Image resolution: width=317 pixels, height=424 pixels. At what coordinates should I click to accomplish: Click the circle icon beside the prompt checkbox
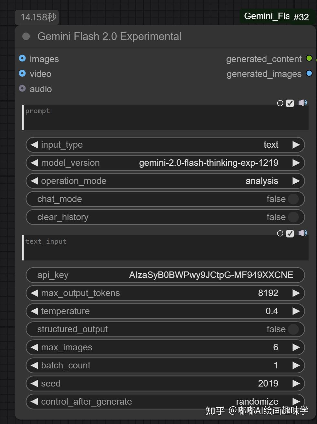pyautogui.click(x=280, y=103)
